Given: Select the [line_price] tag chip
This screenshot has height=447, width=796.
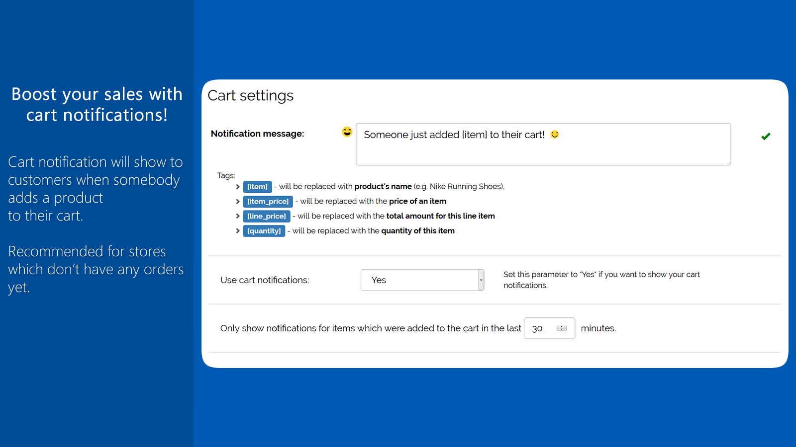Looking at the screenshot, I should pyautogui.click(x=267, y=216).
